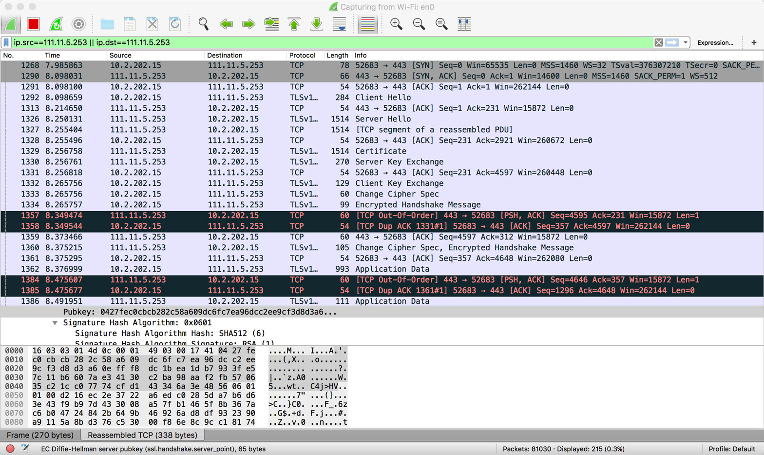Sort by the Destination column header

[246, 55]
